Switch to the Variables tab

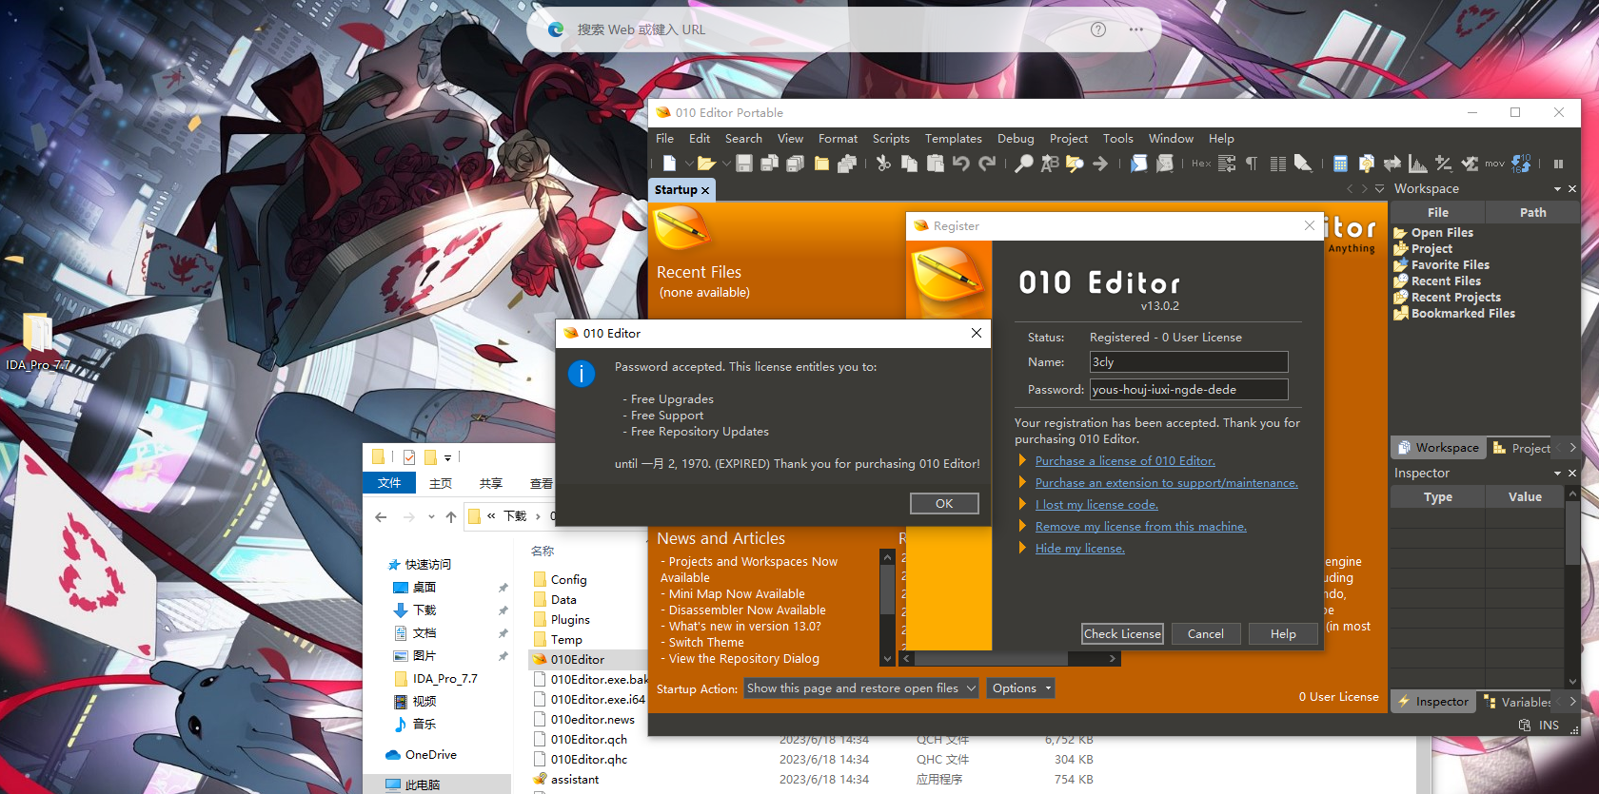(x=1524, y=702)
